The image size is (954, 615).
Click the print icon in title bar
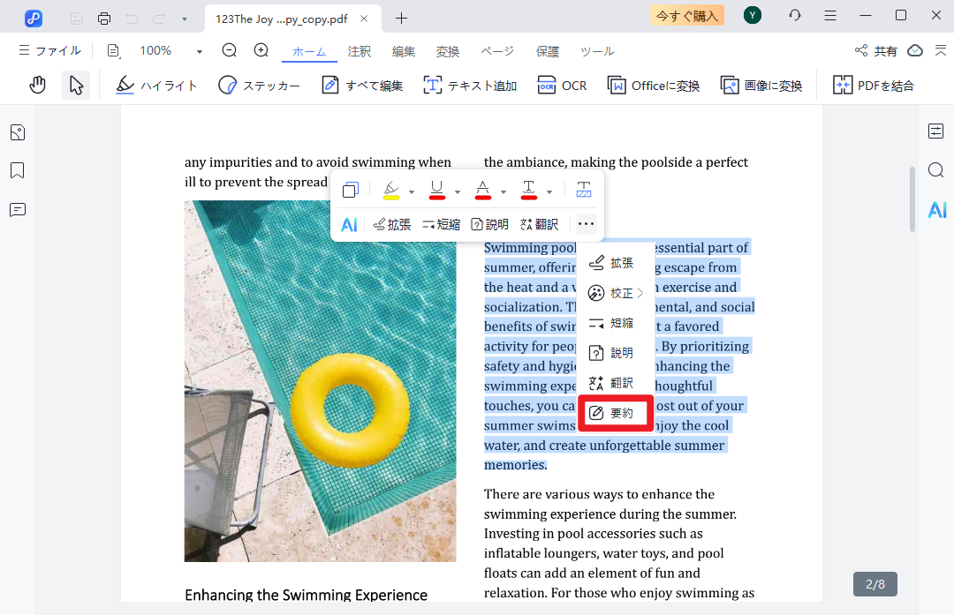[104, 18]
